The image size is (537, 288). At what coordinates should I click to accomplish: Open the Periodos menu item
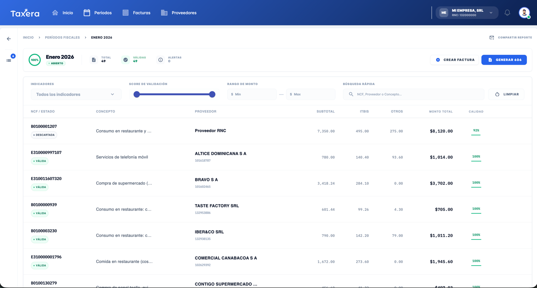pos(103,13)
